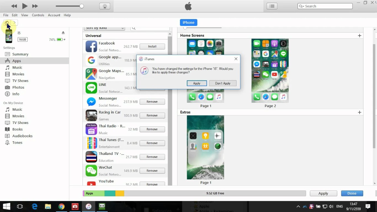Click the rewind playback button

pyautogui.click(x=14, y=6)
